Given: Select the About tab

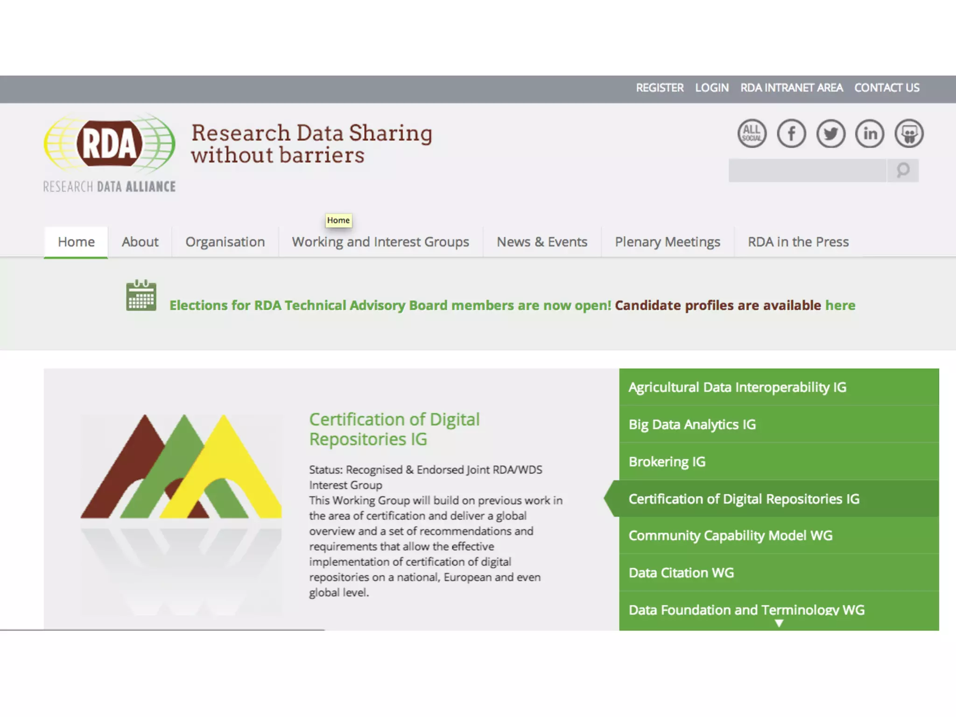Looking at the screenshot, I should pos(140,242).
